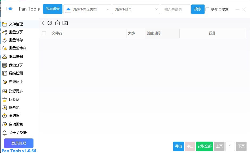Select the 批量分享 sidebar icon

pyautogui.click(x=5, y=32)
